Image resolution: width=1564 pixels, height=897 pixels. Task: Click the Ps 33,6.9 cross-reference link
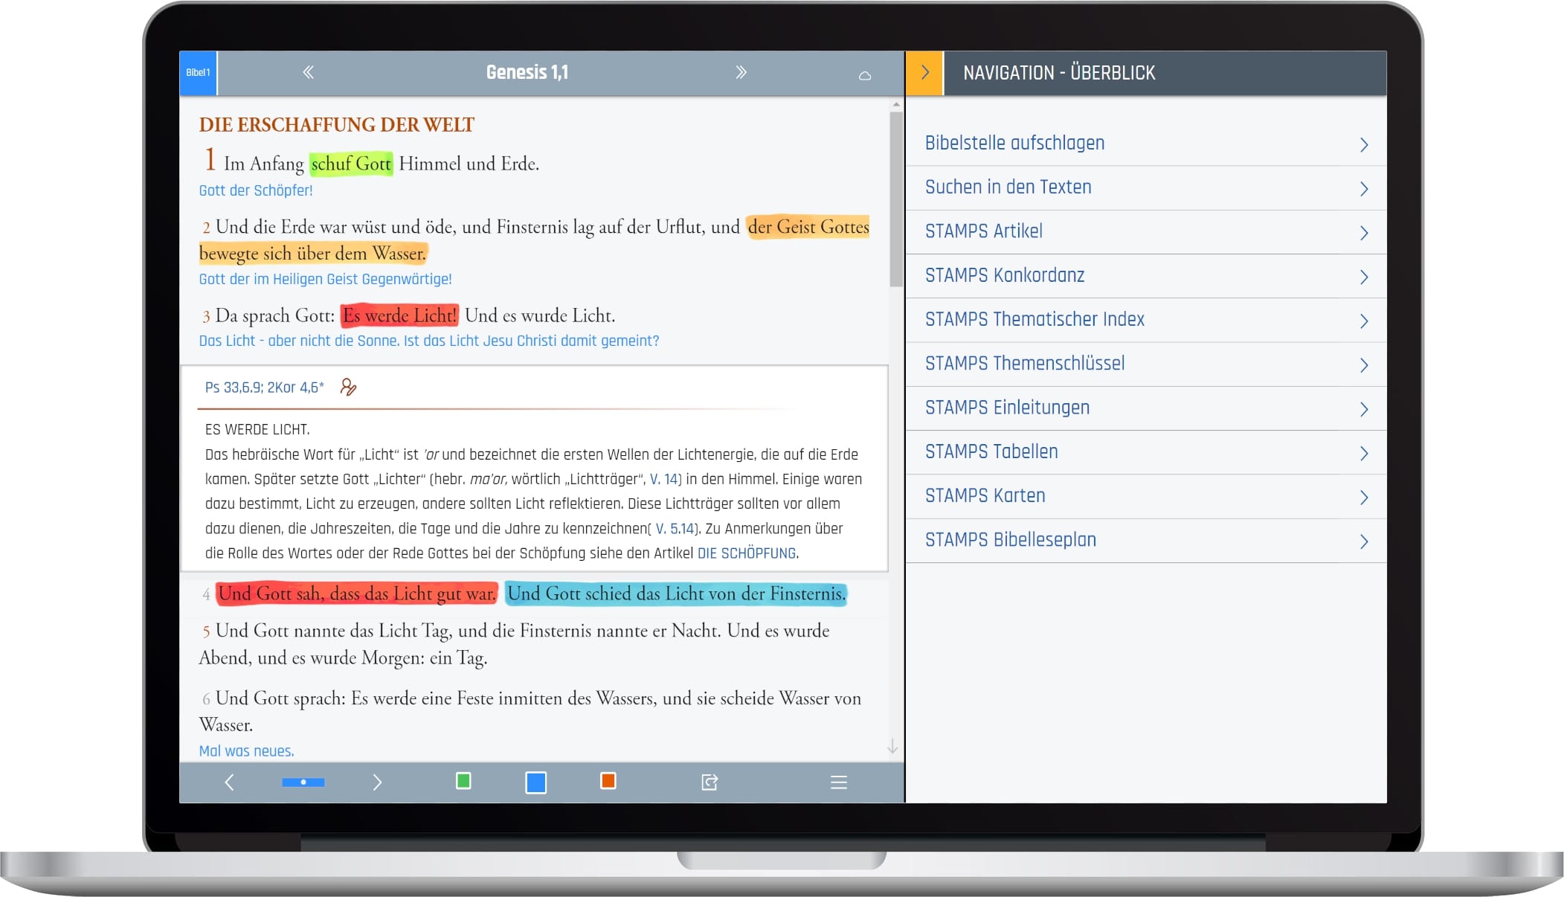coord(234,388)
